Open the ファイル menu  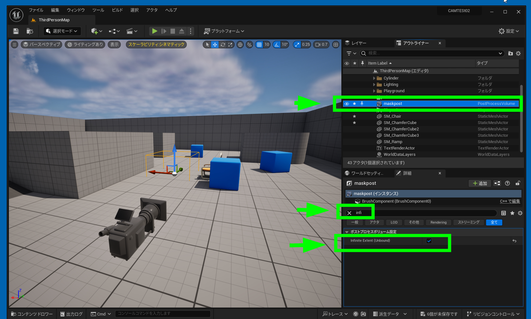(36, 10)
